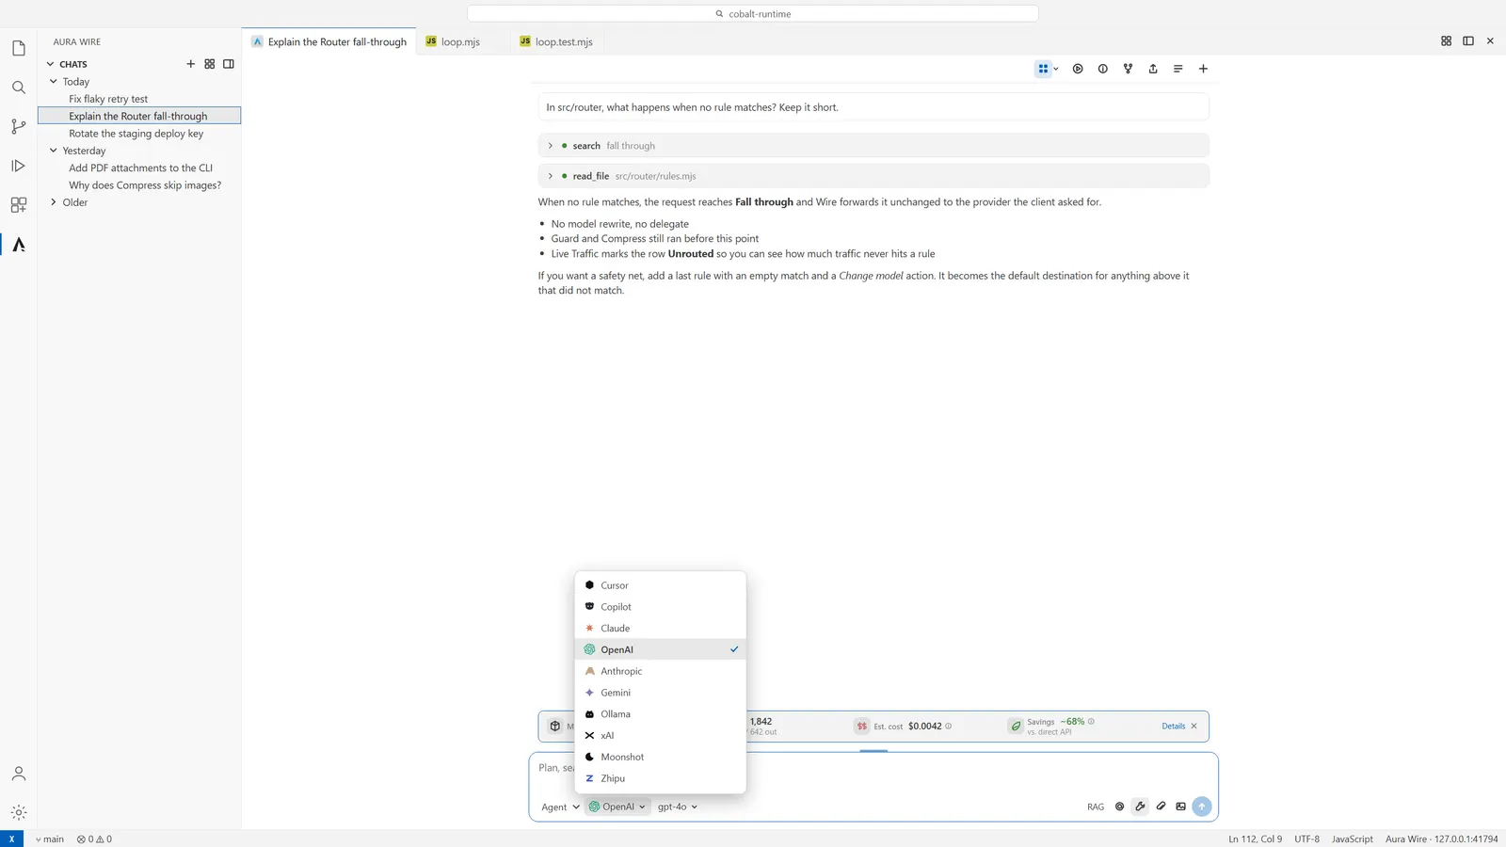
Task: Dismiss the usage bar with its X
Action: [1194, 727]
